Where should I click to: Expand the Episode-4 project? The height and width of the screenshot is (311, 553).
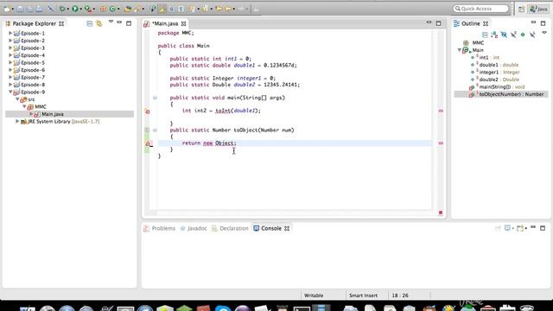click(x=10, y=55)
